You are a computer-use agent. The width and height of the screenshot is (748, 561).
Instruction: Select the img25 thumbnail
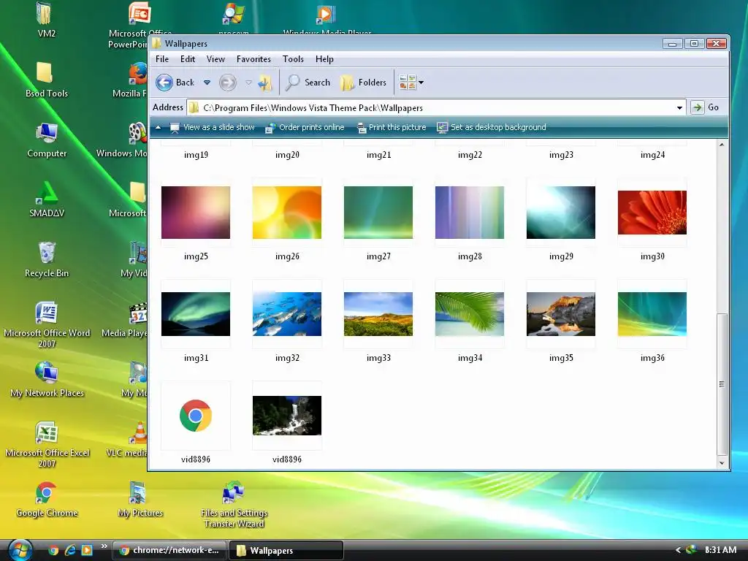pos(196,213)
